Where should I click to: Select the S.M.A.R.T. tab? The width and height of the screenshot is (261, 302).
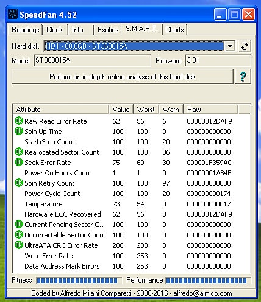[141, 29]
